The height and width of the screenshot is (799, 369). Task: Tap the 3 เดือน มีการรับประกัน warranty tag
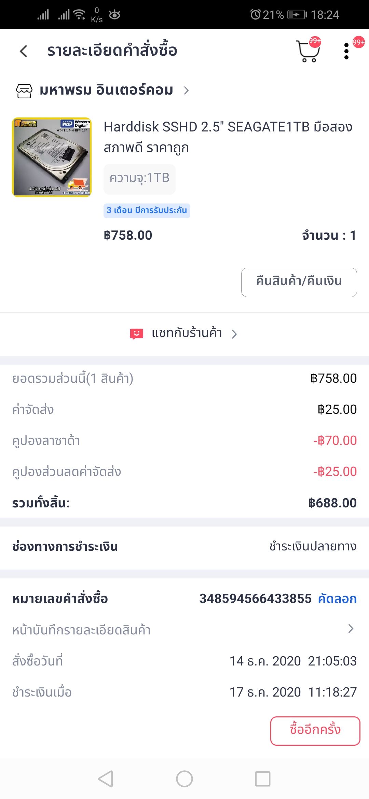(147, 210)
